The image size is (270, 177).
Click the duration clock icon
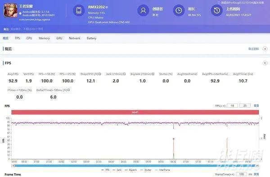(179, 10)
